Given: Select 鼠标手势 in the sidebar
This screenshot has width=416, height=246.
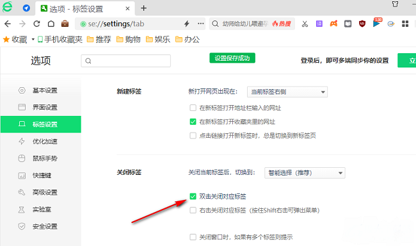Looking at the screenshot, I should coord(41,158).
